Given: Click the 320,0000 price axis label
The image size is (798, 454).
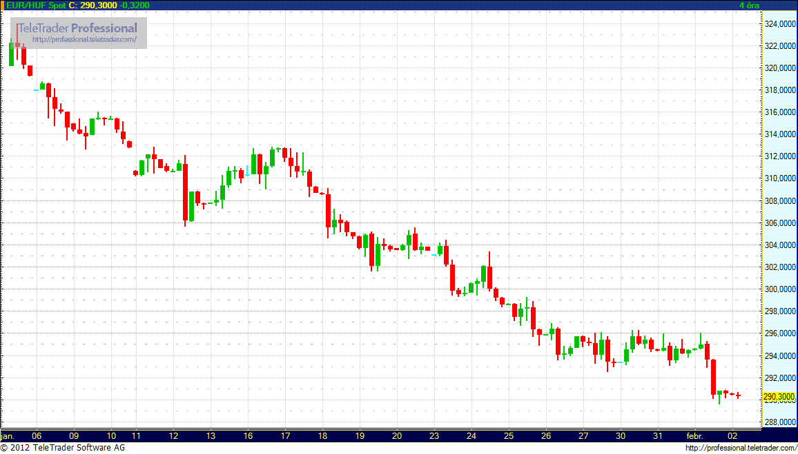Looking at the screenshot, I should pyautogui.click(x=779, y=68).
